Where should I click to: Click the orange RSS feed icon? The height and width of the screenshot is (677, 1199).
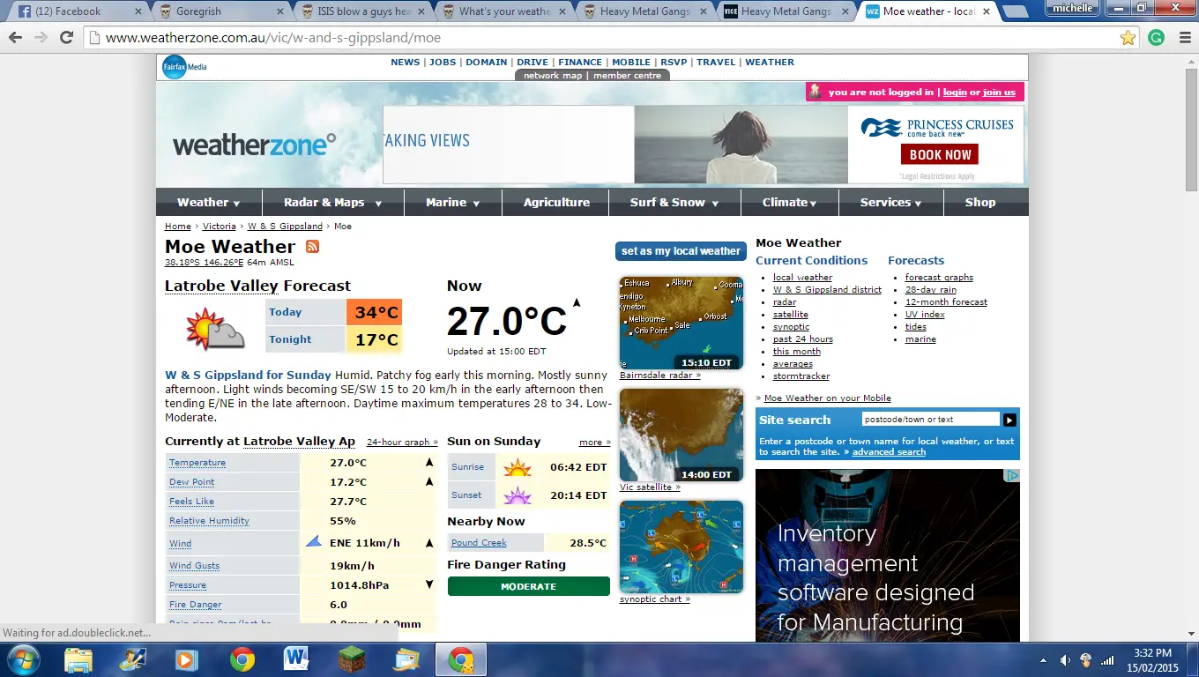click(x=312, y=246)
